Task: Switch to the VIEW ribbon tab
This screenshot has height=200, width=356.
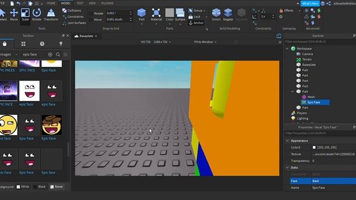Action: pyautogui.click(x=92, y=3)
